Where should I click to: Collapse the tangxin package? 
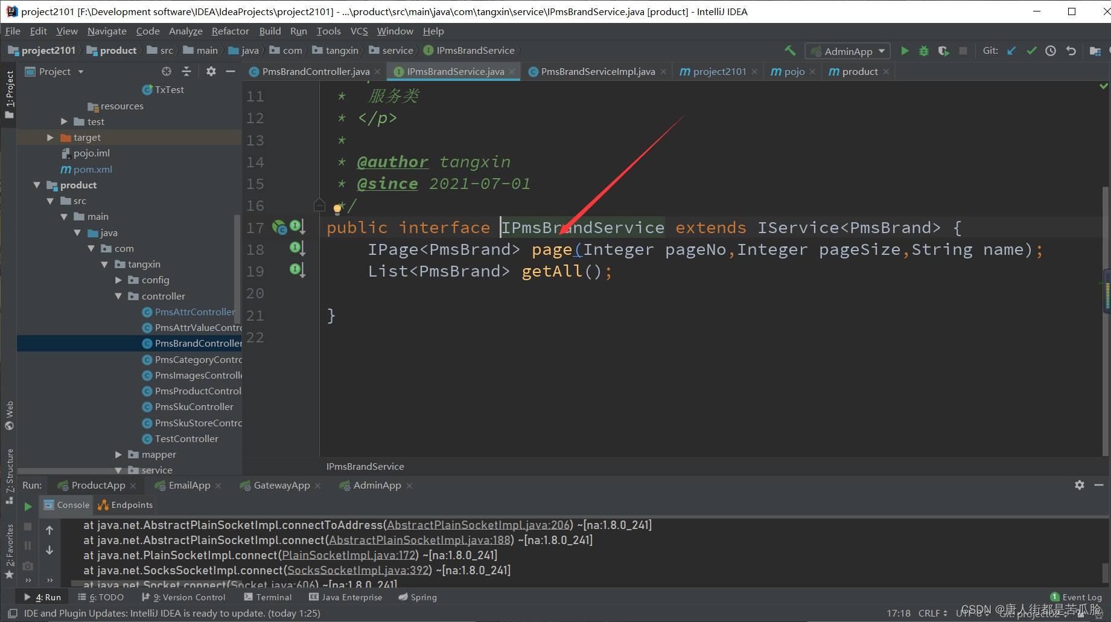[104, 265]
